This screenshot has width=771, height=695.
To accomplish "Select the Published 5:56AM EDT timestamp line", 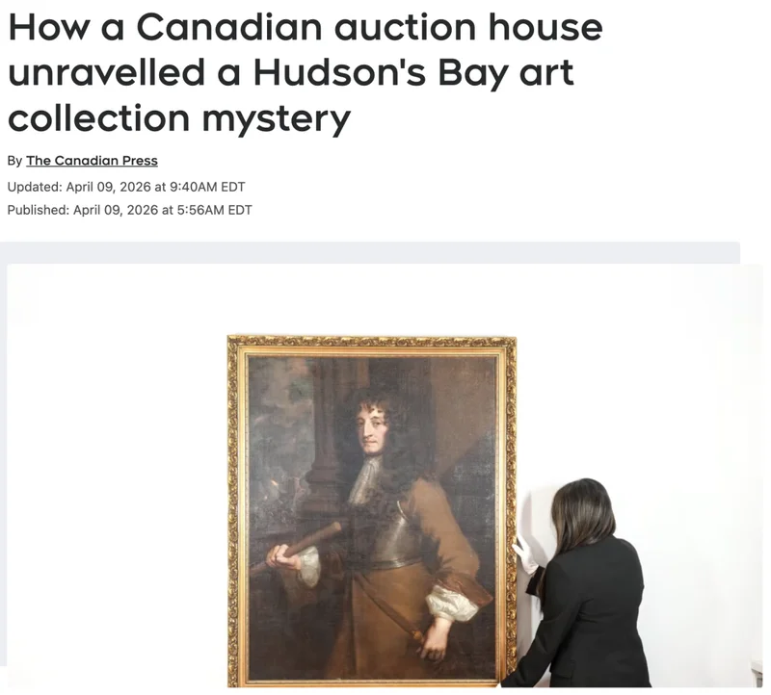I will [129, 210].
